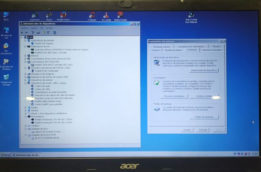
Task: Expand the Teclados node
Action: [25, 126]
